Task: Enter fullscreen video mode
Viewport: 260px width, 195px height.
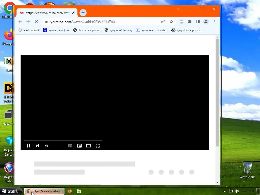Action: click(98, 146)
